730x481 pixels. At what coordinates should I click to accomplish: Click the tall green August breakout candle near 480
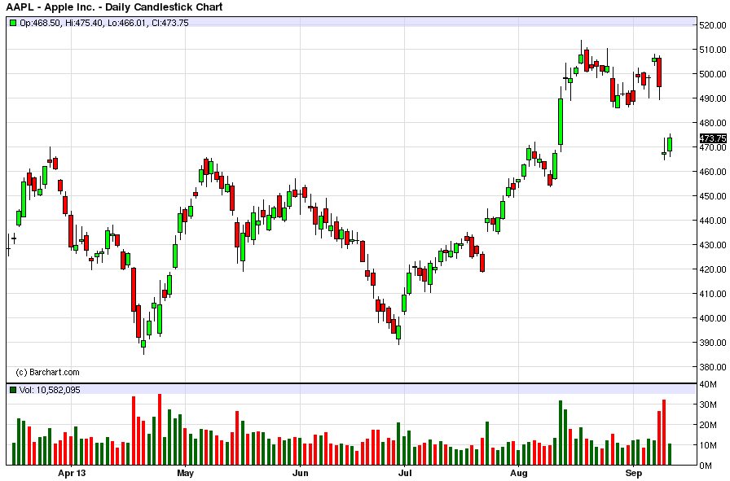pos(561,121)
